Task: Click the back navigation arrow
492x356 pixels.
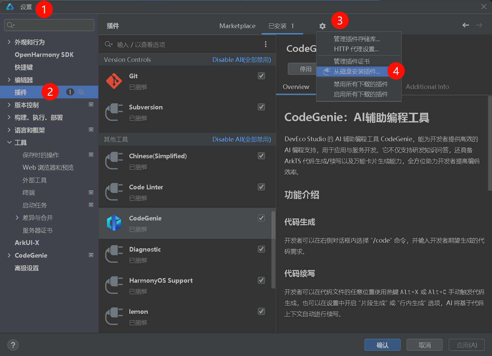Action: click(x=466, y=25)
